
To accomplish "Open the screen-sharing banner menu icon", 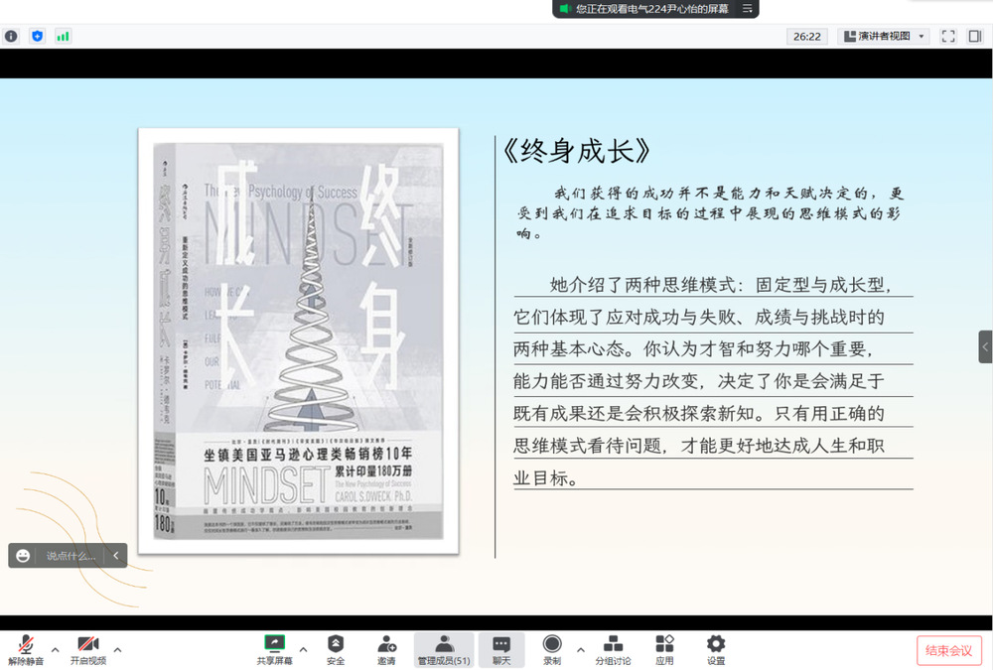I will pyautogui.click(x=748, y=9).
